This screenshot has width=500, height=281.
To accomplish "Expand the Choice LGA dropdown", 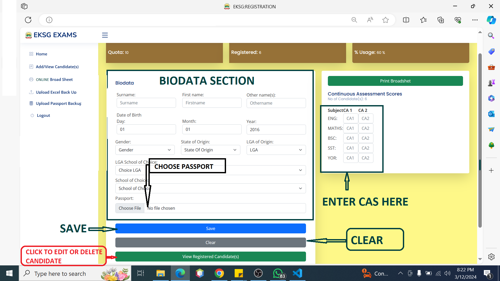I will click(x=260, y=170).
